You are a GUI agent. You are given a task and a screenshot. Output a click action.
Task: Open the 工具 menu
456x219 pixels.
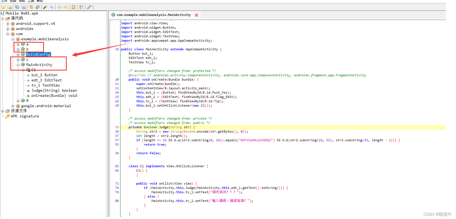coord(31,1)
